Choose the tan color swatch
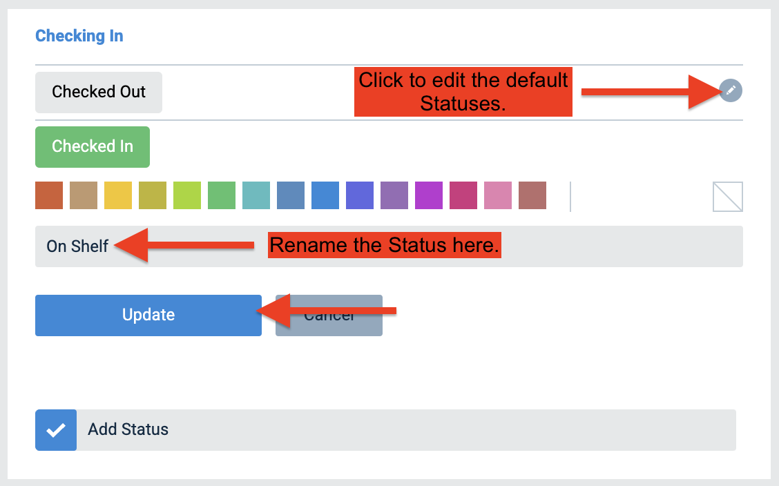779x486 pixels. coord(84,195)
